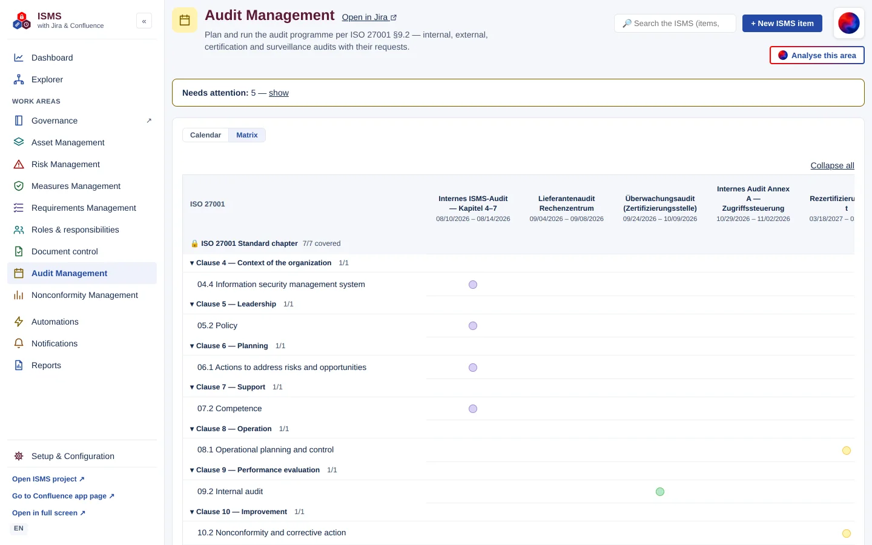Screen dimensions: 872x545
Task: Click yellow dot in 08.1 Operational planning row
Action: tap(847, 451)
